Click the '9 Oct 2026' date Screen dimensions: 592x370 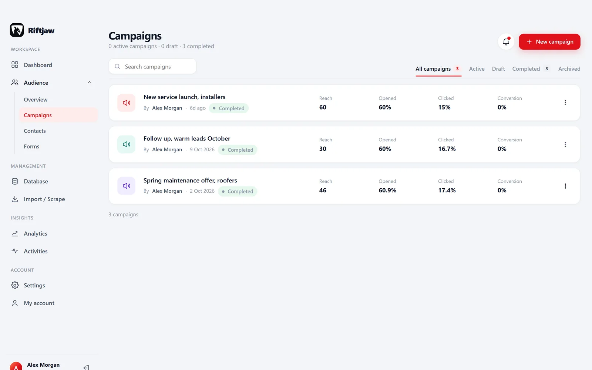tap(202, 149)
